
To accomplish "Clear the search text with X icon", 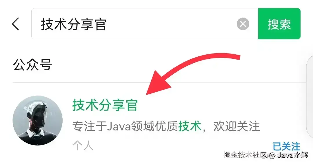I will (x=243, y=24).
